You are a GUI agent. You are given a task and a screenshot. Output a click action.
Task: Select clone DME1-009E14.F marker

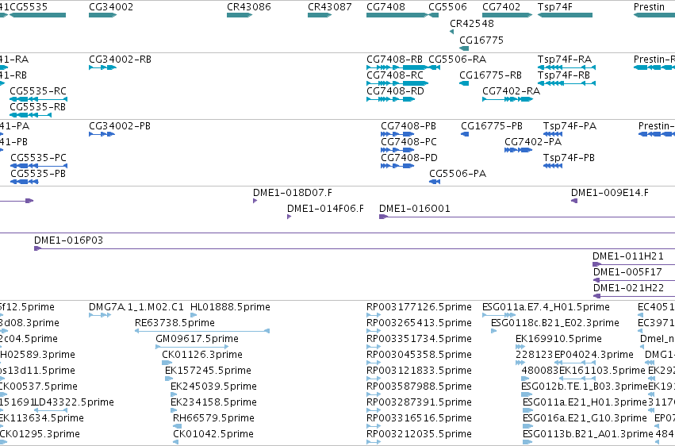[x=574, y=201]
